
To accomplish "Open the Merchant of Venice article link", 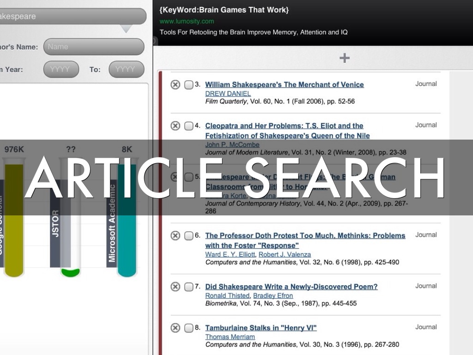I will [284, 85].
